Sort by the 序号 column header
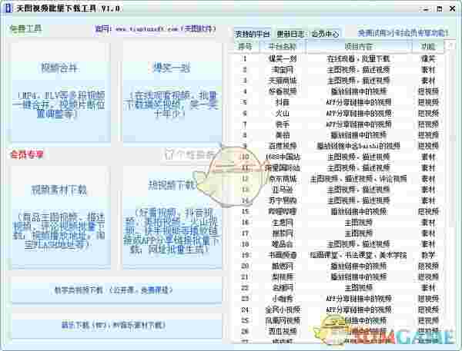Image resolution: width=462 pixels, height=351 pixels. click(x=246, y=46)
